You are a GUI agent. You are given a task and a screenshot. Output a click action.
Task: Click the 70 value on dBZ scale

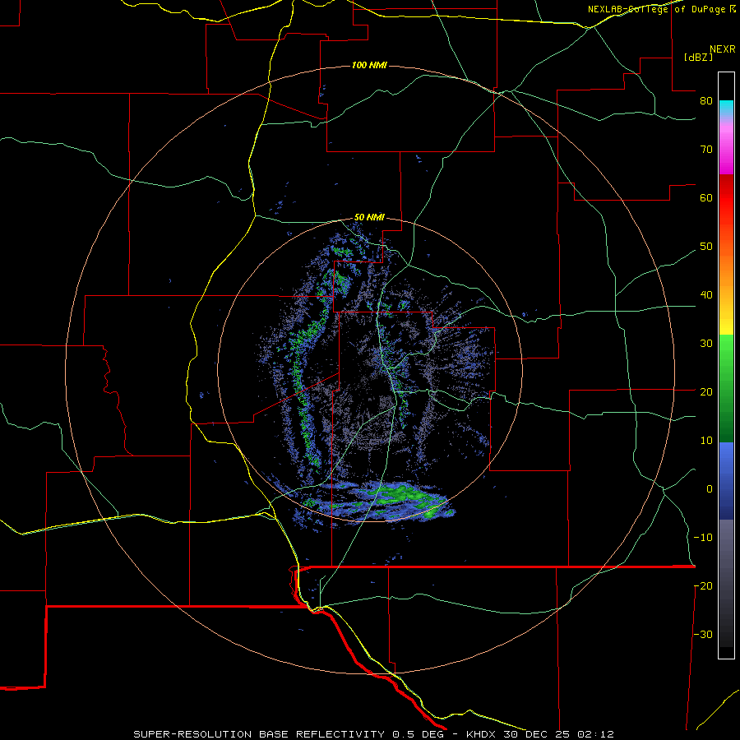tap(706, 150)
